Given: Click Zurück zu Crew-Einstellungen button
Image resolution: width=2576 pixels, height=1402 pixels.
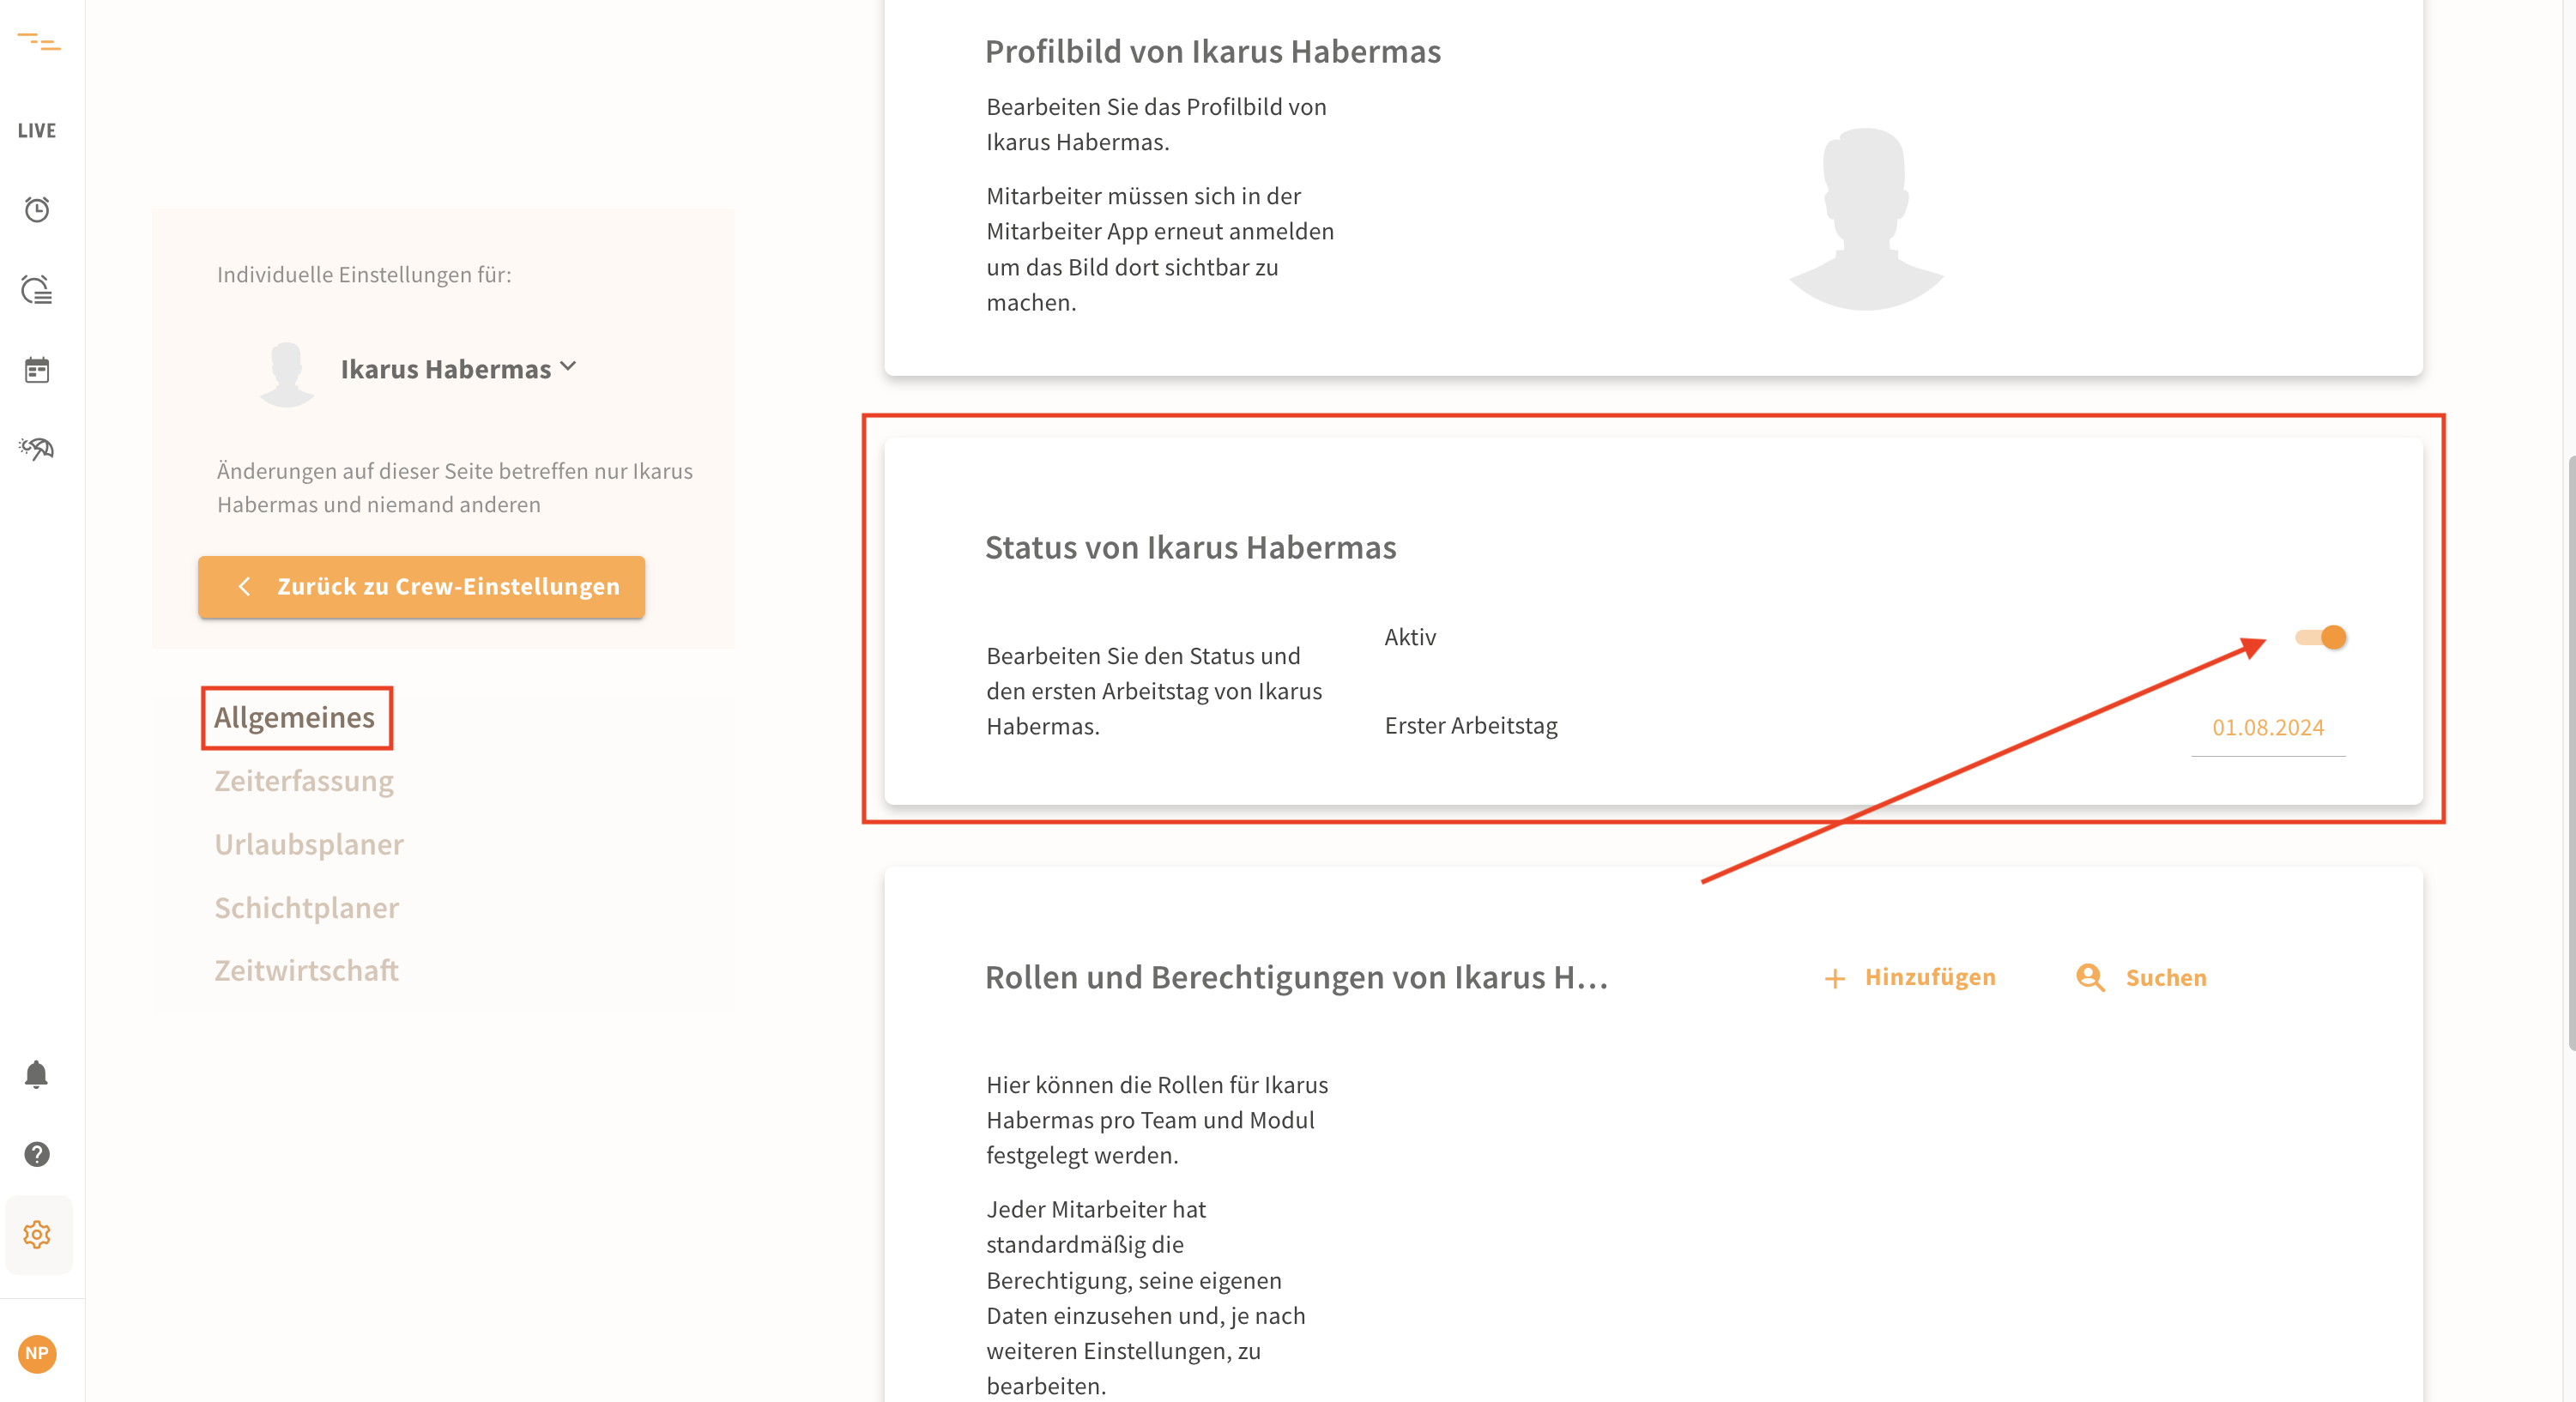Looking at the screenshot, I should click(x=422, y=587).
